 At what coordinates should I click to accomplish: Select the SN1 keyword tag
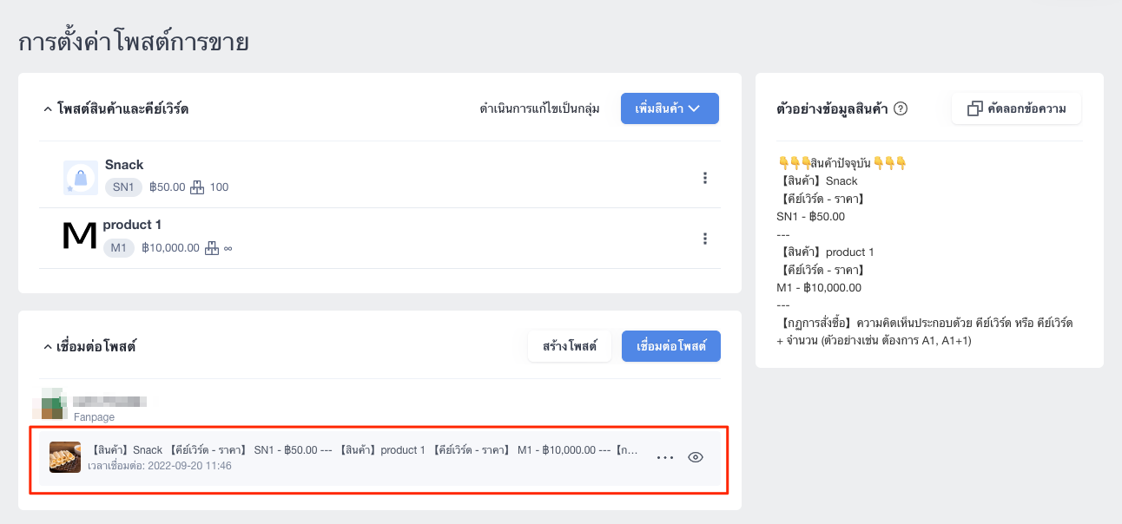[123, 187]
